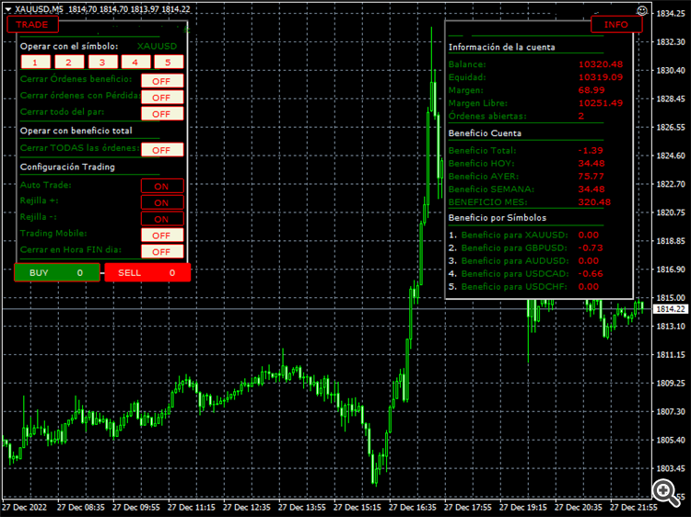This screenshot has height=517, width=691.
Task: Click the red SELL button
Action: coord(147,272)
